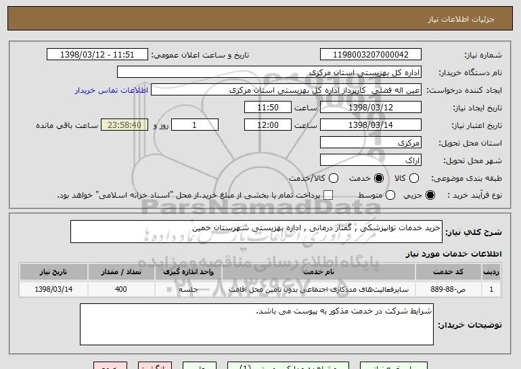Select the خدمت radio button
This screenshot has width=521, height=369.
coord(379,179)
